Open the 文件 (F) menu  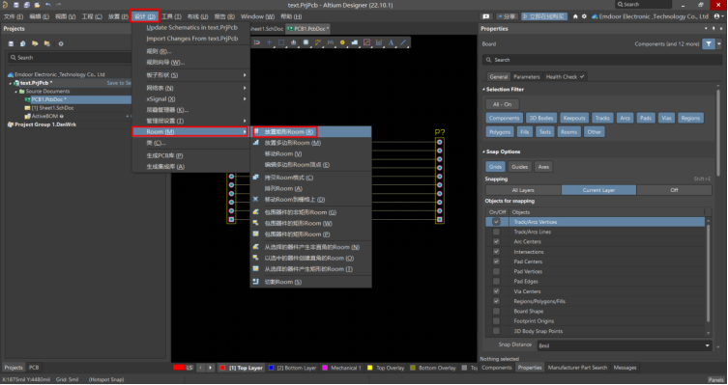point(13,16)
